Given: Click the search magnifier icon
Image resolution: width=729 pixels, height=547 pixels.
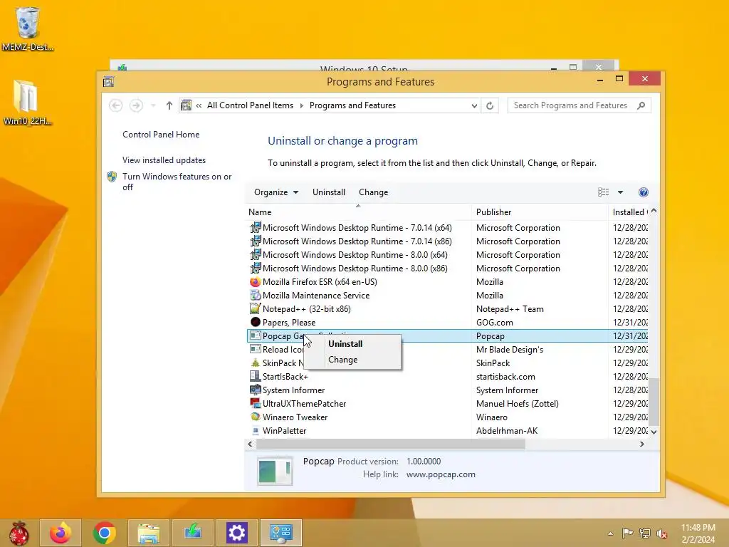Looking at the screenshot, I should [641, 105].
